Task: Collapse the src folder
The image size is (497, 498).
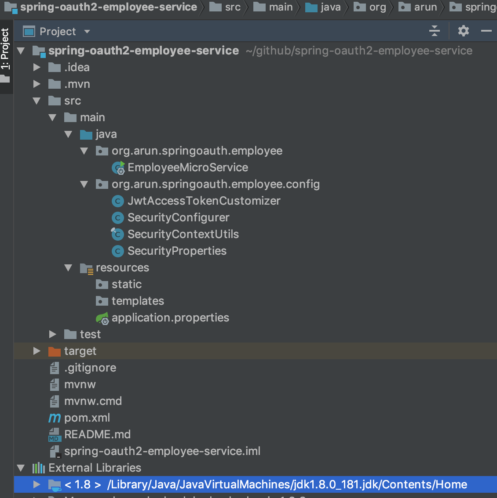Action: click(37, 101)
